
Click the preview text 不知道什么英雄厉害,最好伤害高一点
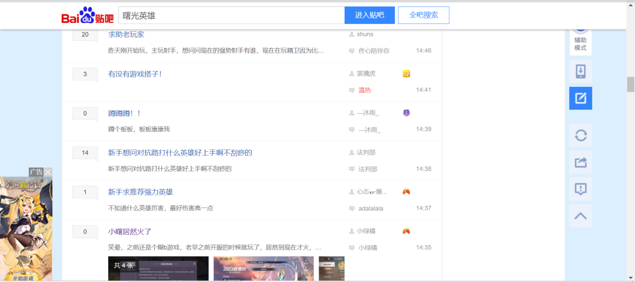click(161, 208)
